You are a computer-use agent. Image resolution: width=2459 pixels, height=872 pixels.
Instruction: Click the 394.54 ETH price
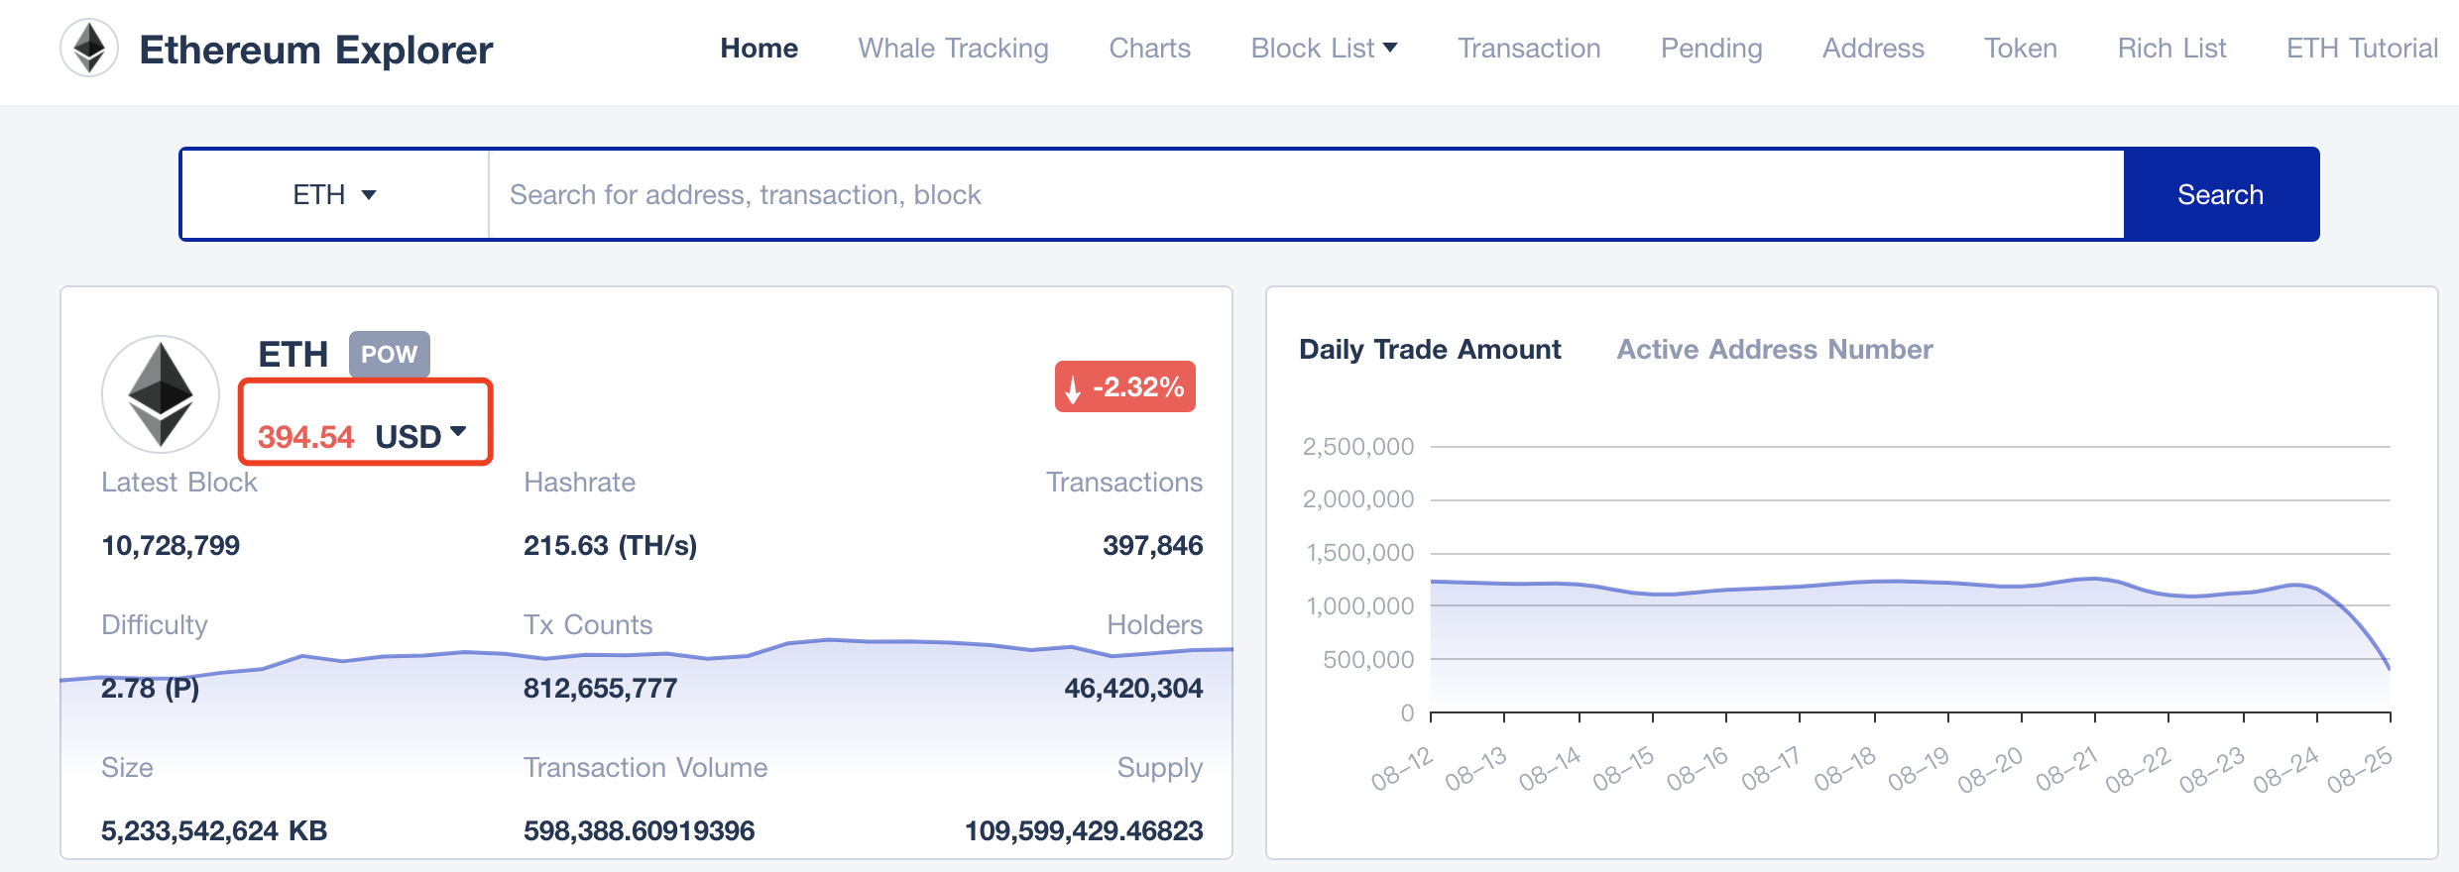pyautogui.click(x=305, y=437)
